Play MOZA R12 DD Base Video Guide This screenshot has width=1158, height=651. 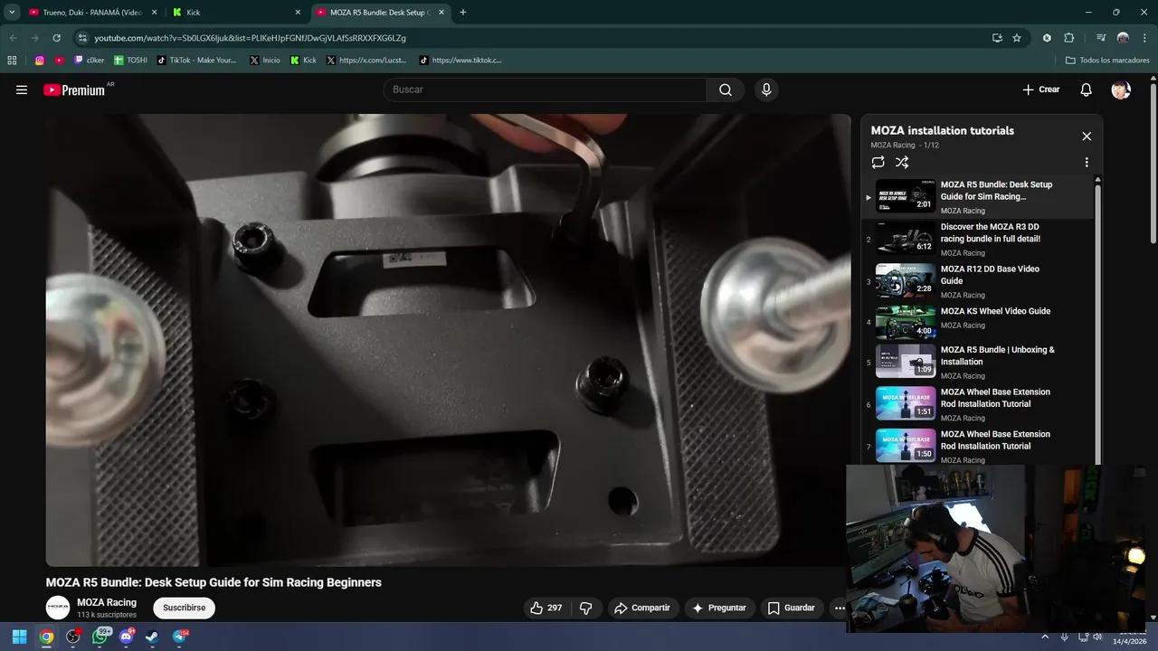(979, 281)
